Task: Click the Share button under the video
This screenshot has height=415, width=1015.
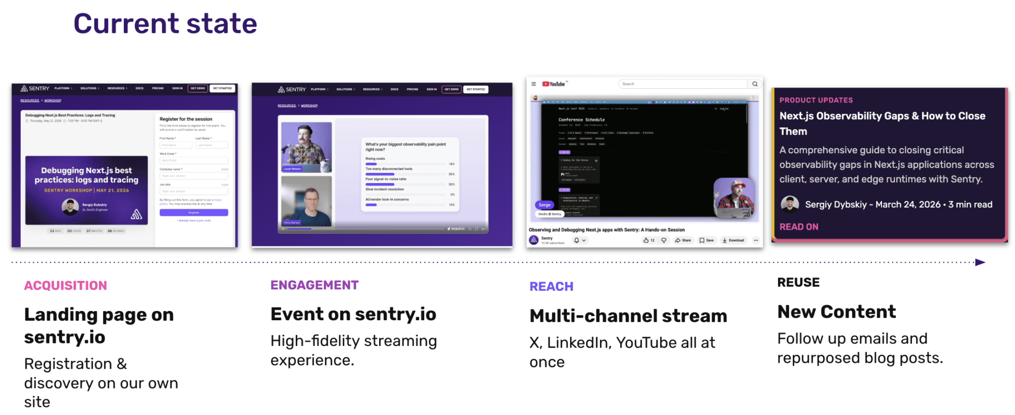Action: click(x=683, y=240)
